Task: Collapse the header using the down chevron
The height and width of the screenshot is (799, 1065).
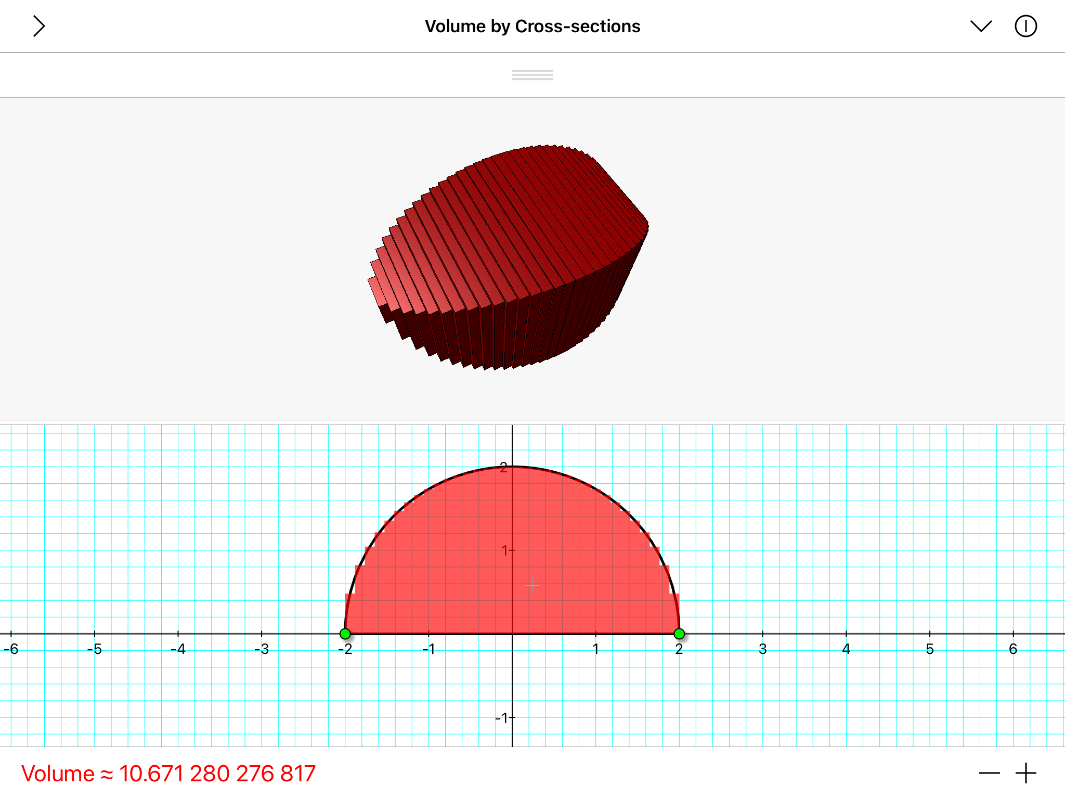Action: (981, 25)
